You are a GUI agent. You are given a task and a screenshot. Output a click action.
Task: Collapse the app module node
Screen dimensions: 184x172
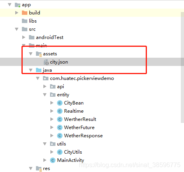(9, 5)
